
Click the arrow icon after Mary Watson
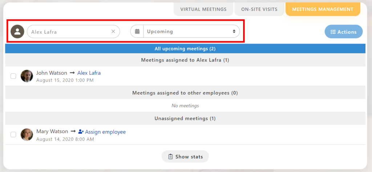point(73,131)
